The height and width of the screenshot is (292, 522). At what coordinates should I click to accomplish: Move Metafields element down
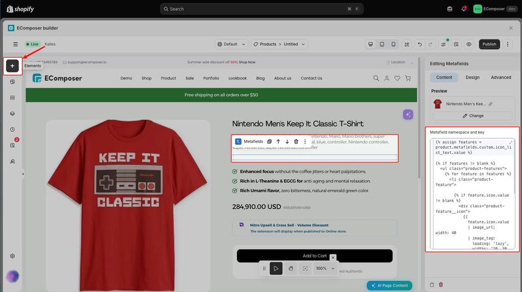(287, 142)
